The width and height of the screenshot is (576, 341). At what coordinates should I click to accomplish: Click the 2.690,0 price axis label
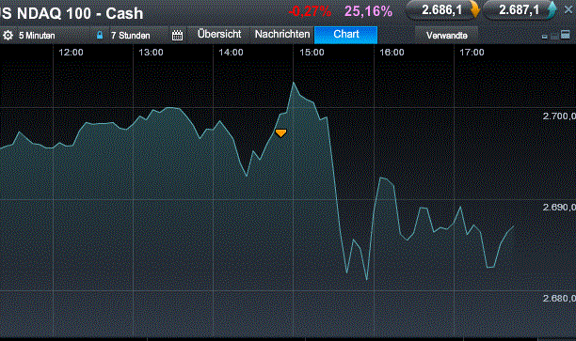pyautogui.click(x=559, y=208)
